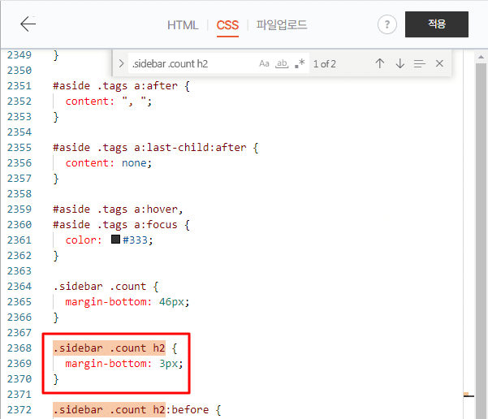
Task: Click line number 2361 in the gutter
Action: pyautogui.click(x=19, y=240)
